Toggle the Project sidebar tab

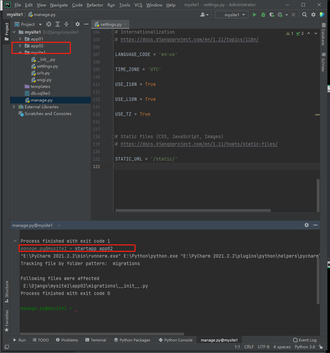click(7, 32)
